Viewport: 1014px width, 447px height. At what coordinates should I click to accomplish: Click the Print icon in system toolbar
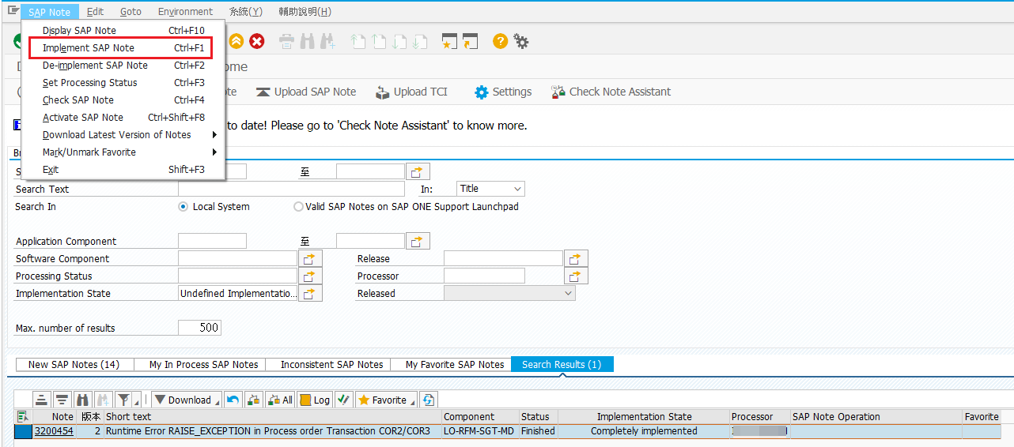(x=287, y=41)
